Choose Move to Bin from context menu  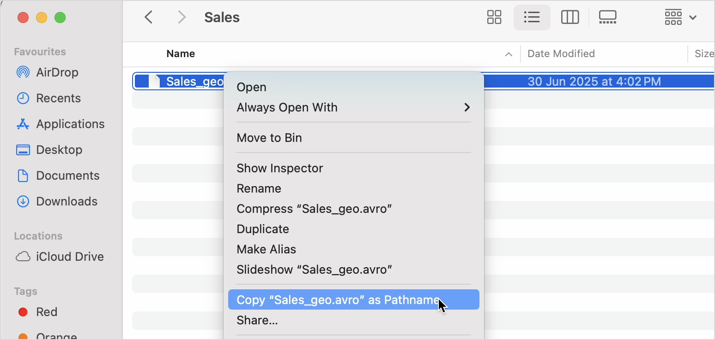pyautogui.click(x=269, y=138)
